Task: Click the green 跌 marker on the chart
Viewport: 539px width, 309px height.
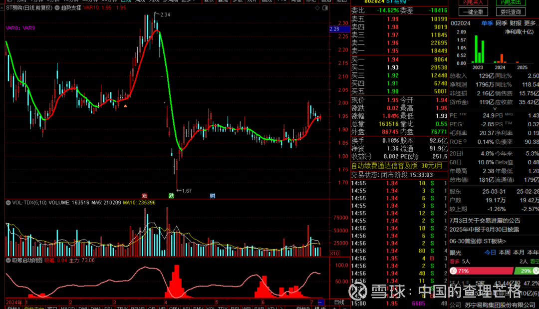Action: click(x=171, y=196)
